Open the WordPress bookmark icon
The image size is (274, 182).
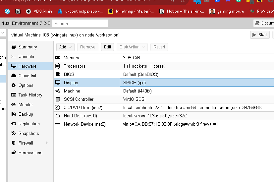point(7,11)
